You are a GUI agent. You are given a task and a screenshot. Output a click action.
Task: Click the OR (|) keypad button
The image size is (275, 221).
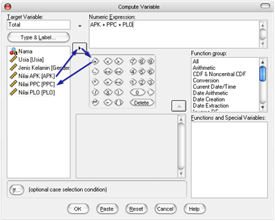click(x=119, y=93)
